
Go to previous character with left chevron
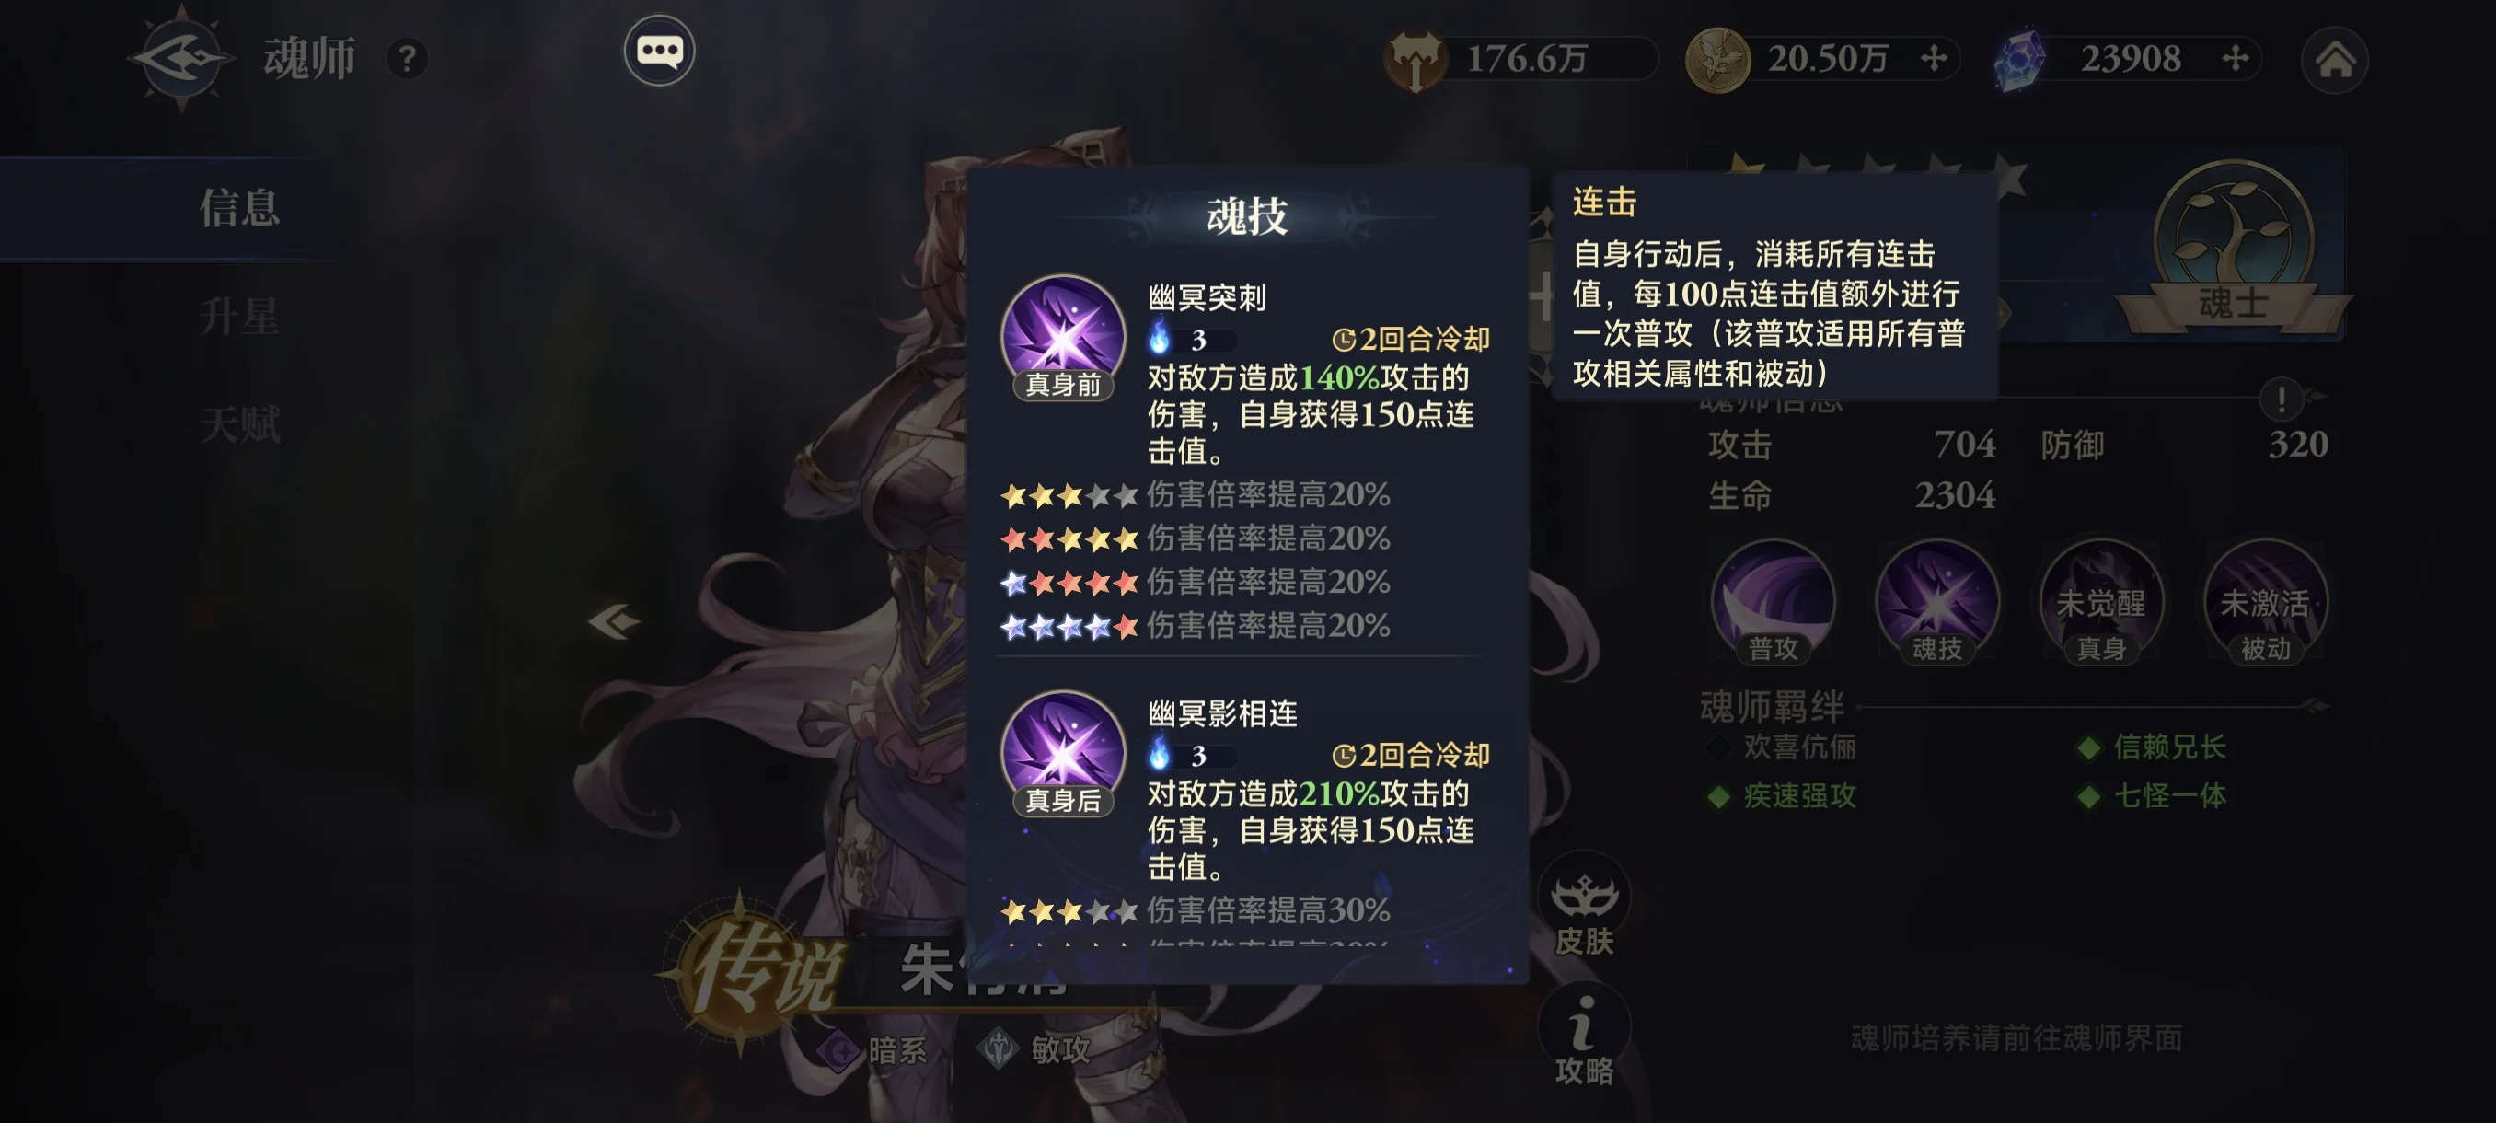[614, 621]
